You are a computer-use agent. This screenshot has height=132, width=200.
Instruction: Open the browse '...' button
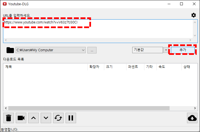point(92,50)
